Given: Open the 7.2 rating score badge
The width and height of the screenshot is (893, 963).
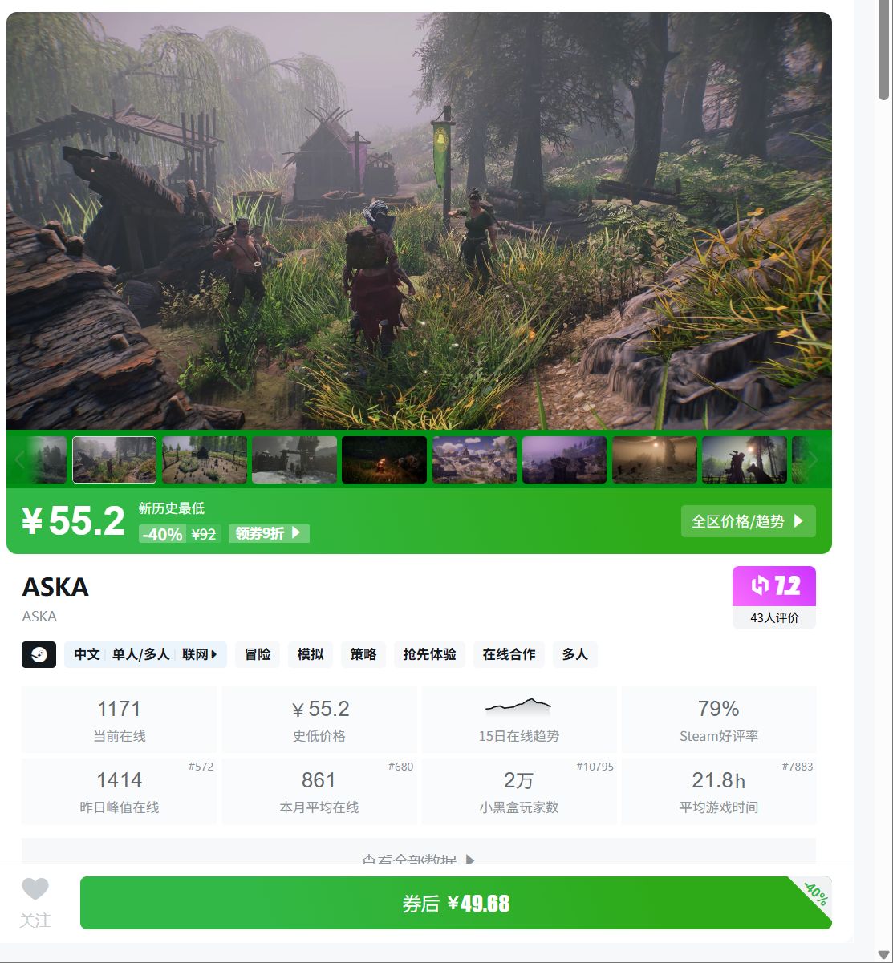Looking at the screenshot, I should click(774, 586).
